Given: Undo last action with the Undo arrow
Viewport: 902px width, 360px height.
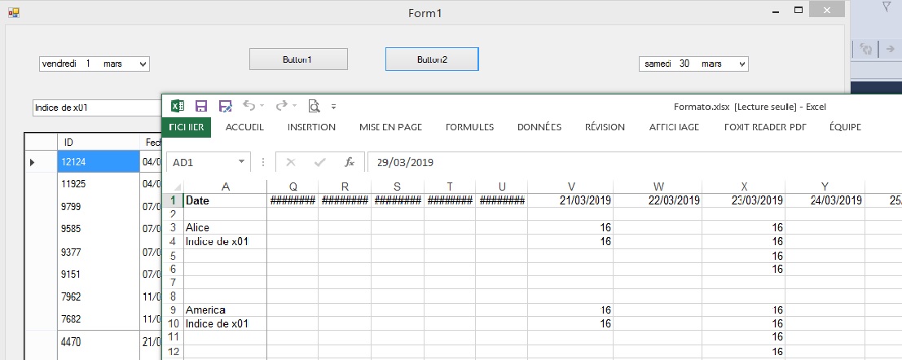Looking at the screenshot, I should pos(249,106).
